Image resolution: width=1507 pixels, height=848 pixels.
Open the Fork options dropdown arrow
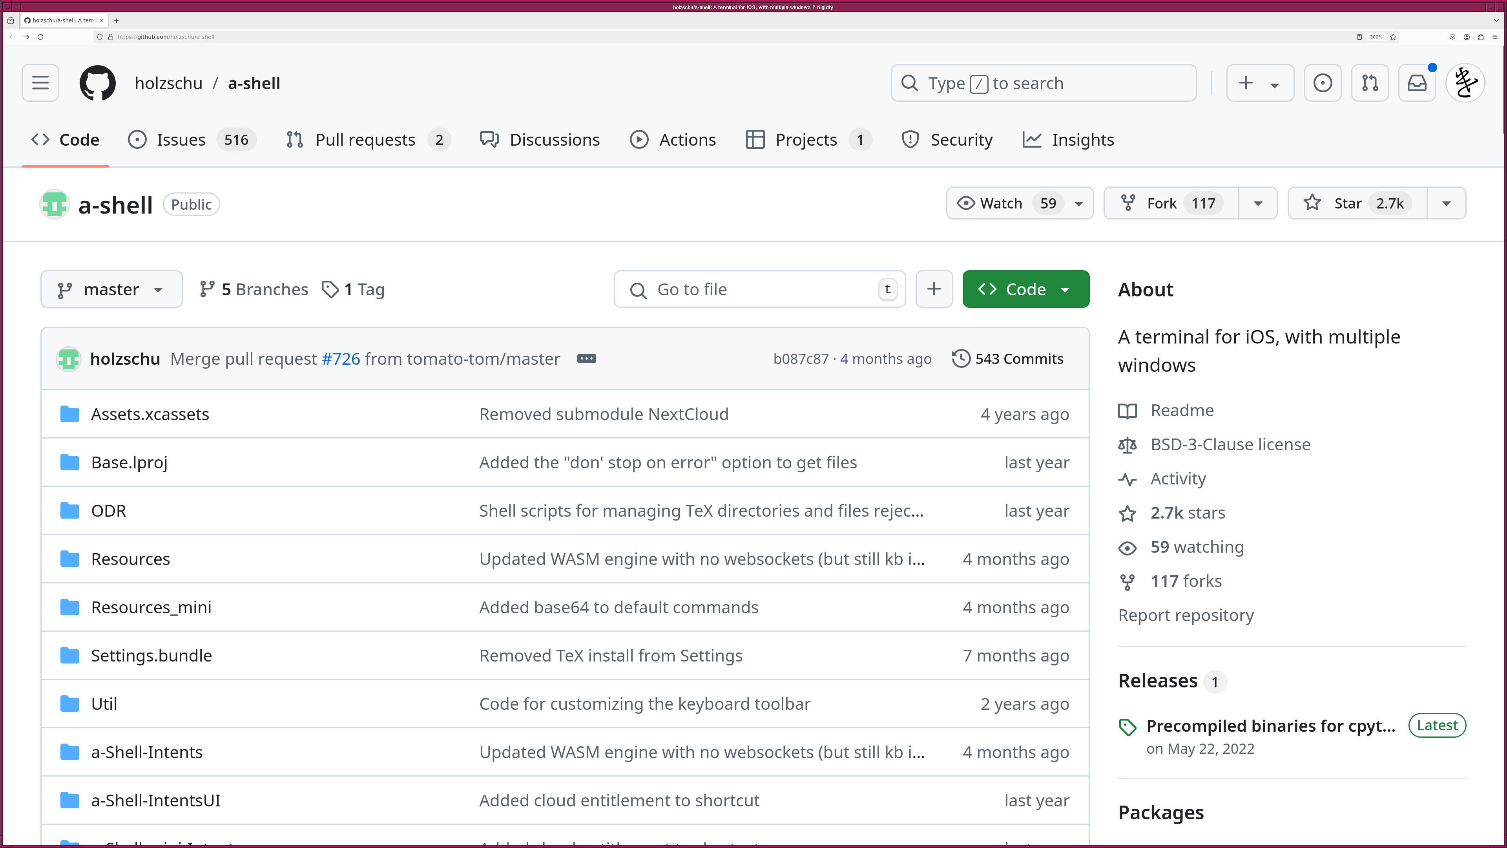[1258, 204]
